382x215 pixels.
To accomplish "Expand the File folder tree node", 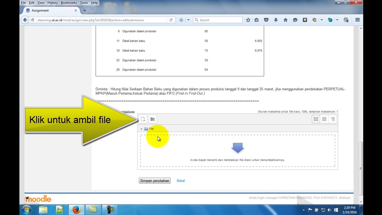I will click(141, 129).
